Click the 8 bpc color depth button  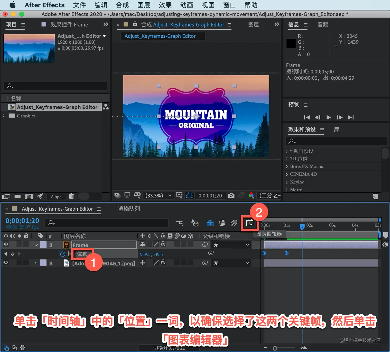pyautogui.click(x=56, y=197)
